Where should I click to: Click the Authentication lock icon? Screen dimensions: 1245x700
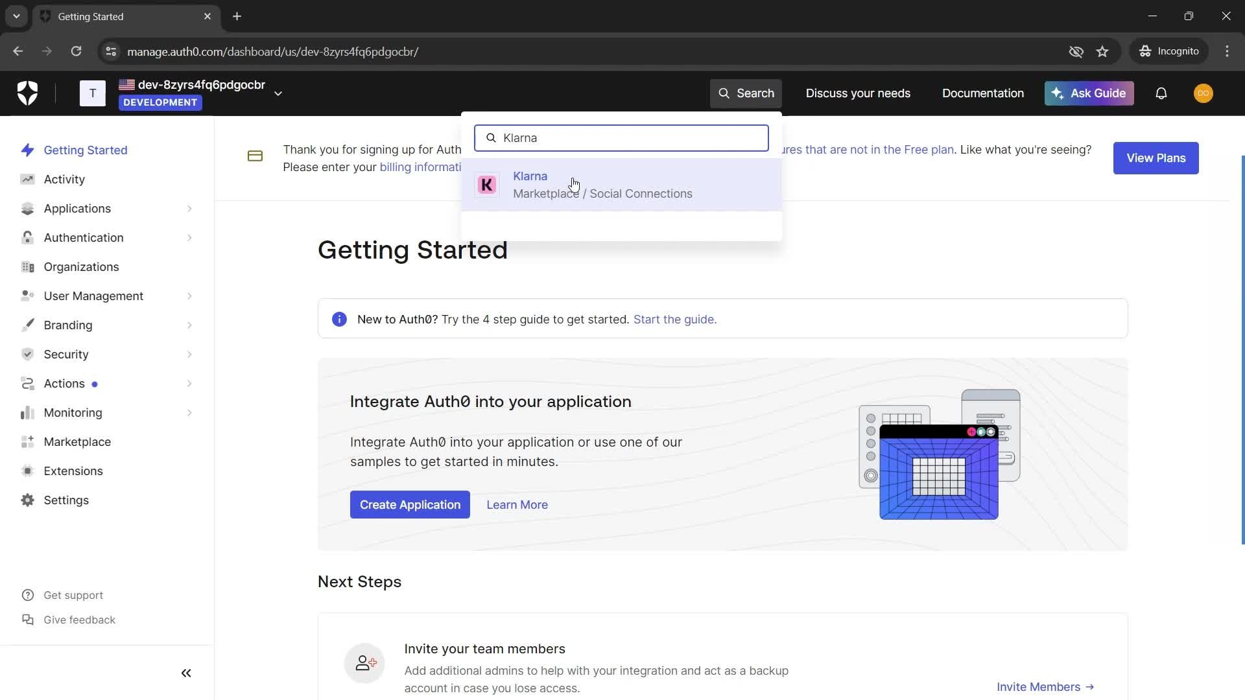[x=27, y=238]
